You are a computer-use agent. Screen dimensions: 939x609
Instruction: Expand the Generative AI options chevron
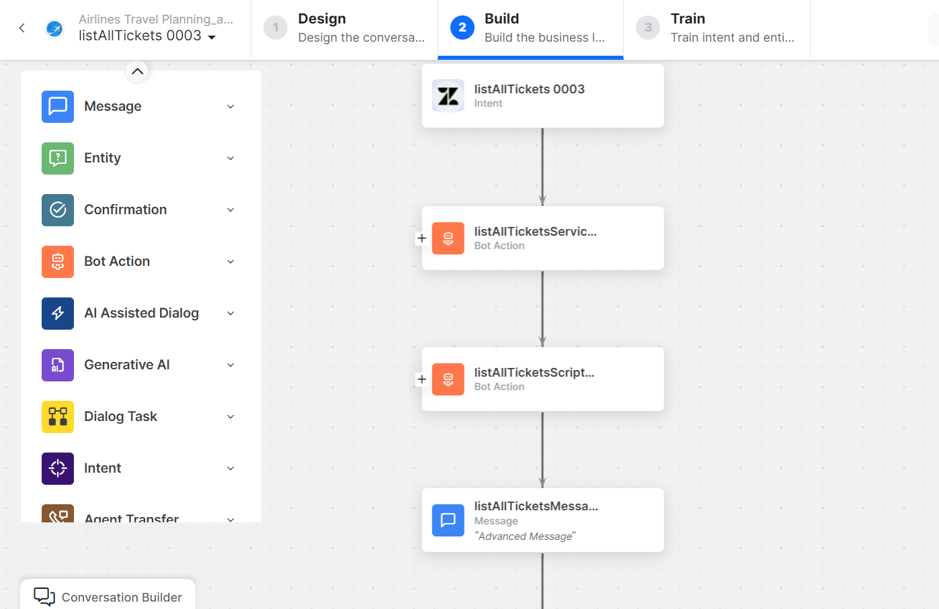[x=231, y=365]
